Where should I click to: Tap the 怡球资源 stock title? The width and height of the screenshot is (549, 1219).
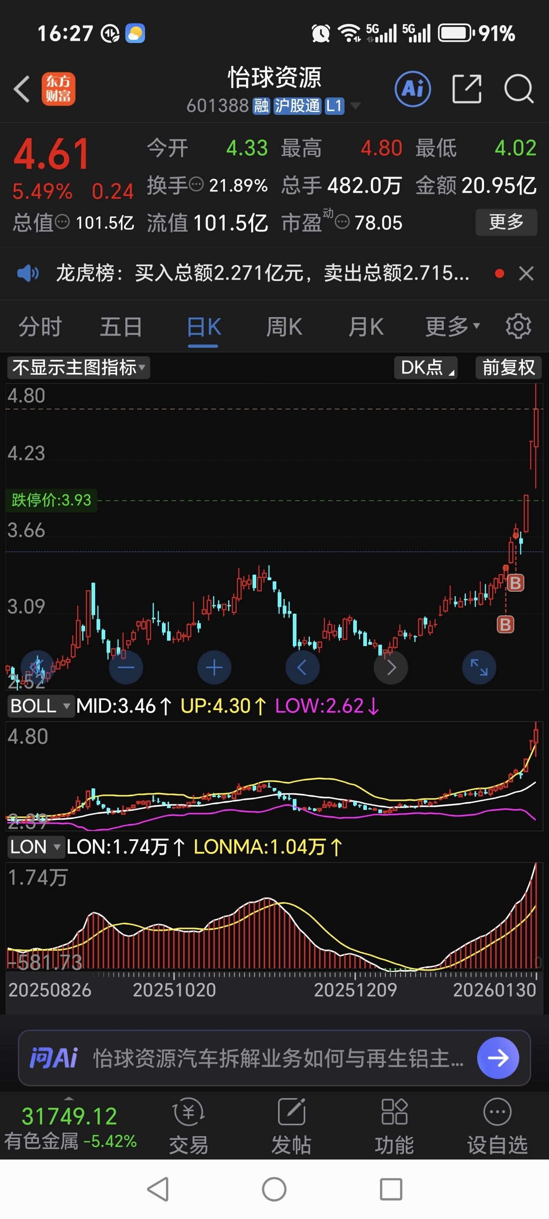274,77
